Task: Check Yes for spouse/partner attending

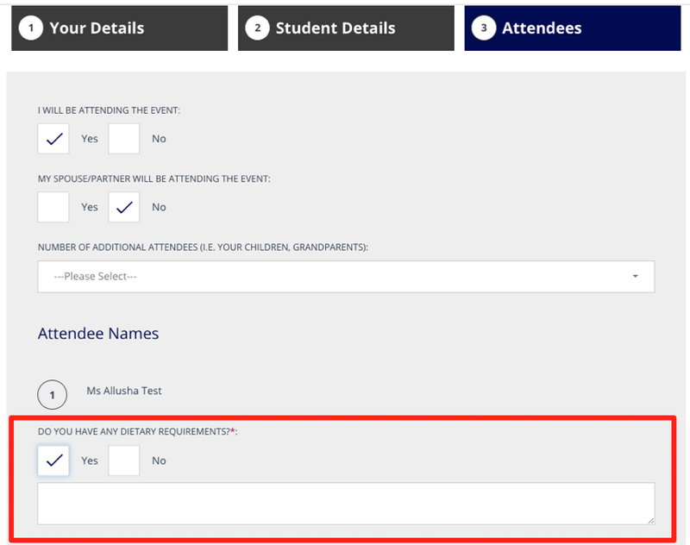Action: pos(53,207)
